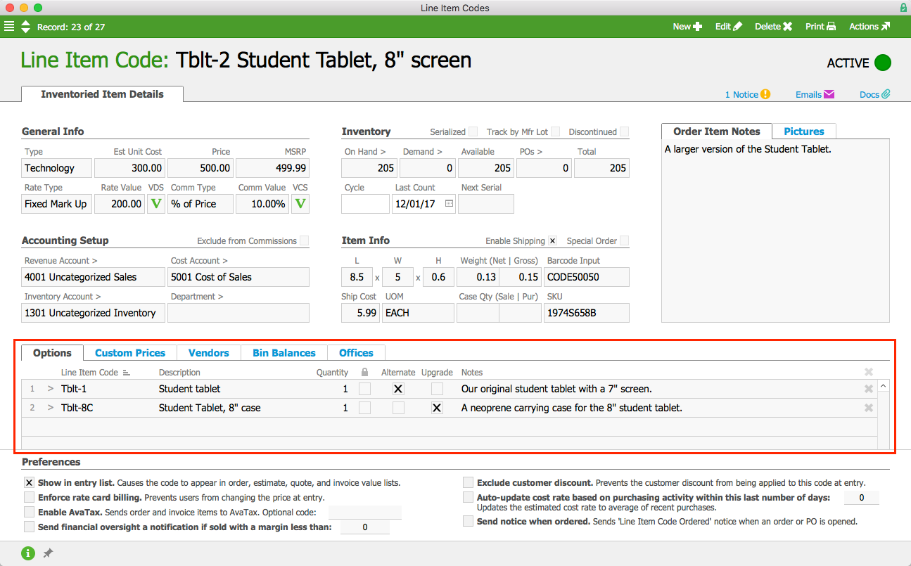Open the Inventory Account > lookup

click(x=63, y=297)
